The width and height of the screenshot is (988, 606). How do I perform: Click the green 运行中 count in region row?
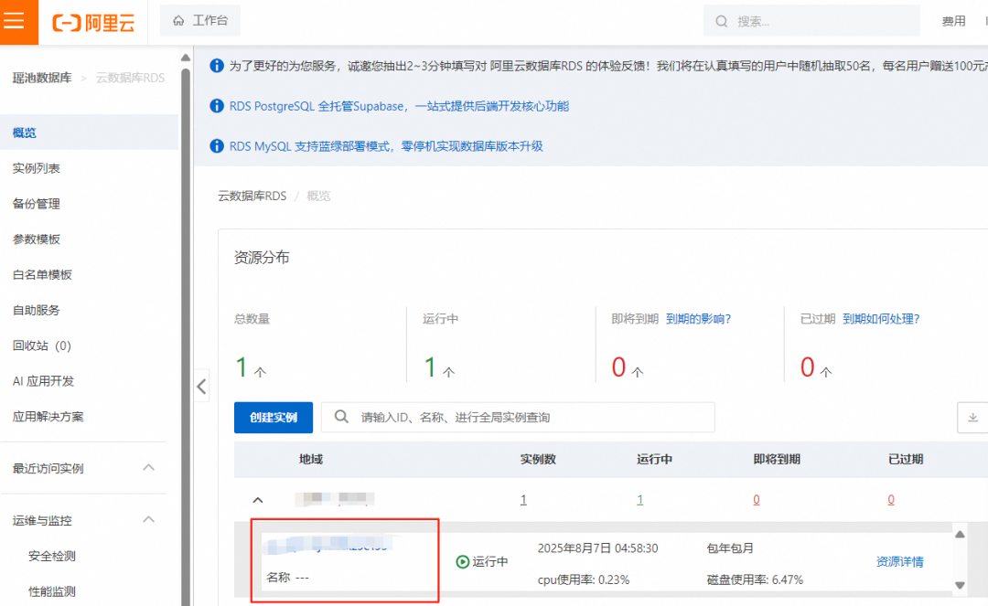[x=639, y=500]
